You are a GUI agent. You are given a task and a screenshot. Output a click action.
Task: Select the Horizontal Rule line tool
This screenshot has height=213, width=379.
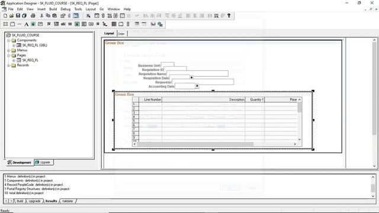coord(20,24)
